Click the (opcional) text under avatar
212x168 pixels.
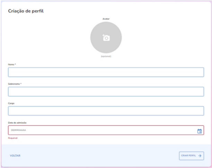click(106, 56)
